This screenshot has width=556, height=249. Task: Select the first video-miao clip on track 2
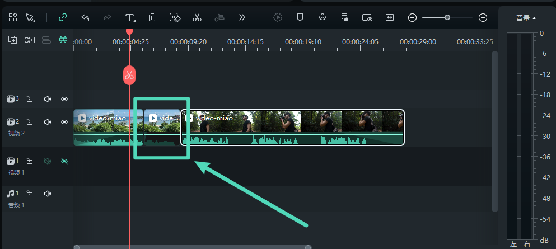(108, 127)
